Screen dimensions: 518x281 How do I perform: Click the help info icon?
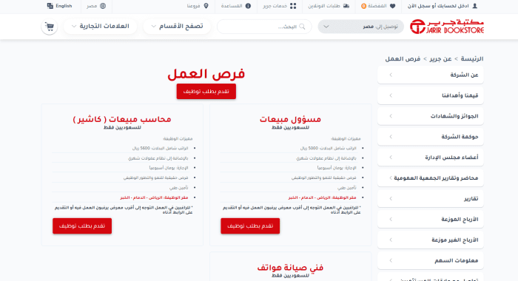click(248, 6)
